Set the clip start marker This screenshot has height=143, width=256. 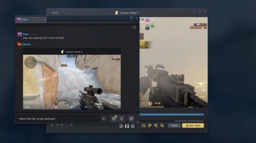150,126
